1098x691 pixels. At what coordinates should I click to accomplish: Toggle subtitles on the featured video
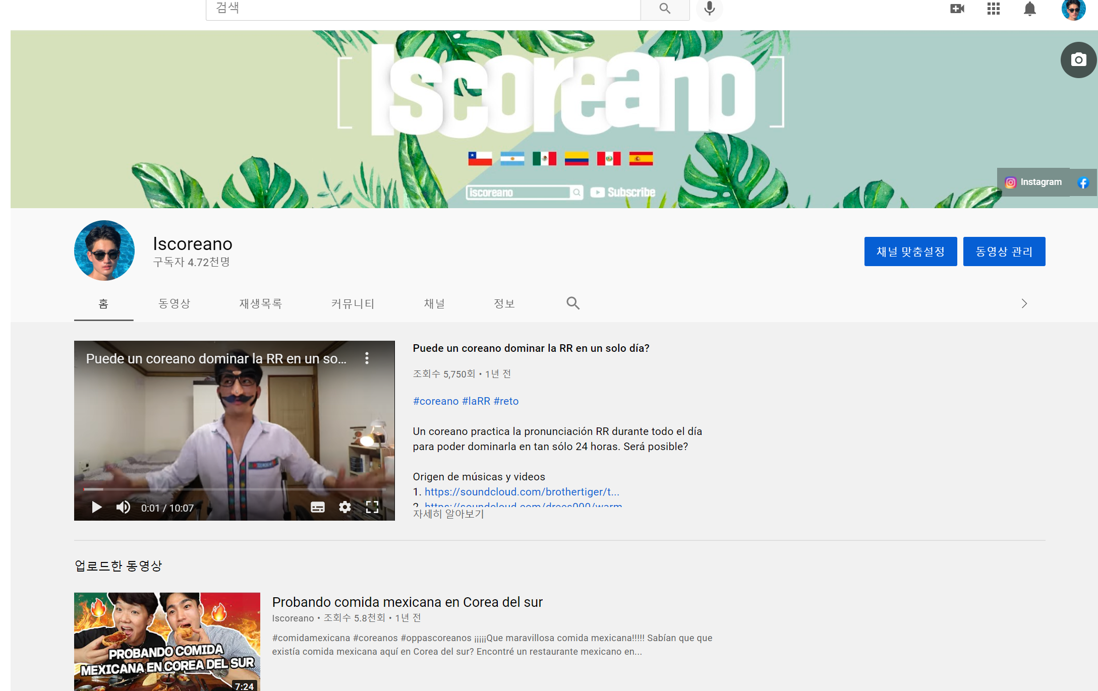point(317,507)
